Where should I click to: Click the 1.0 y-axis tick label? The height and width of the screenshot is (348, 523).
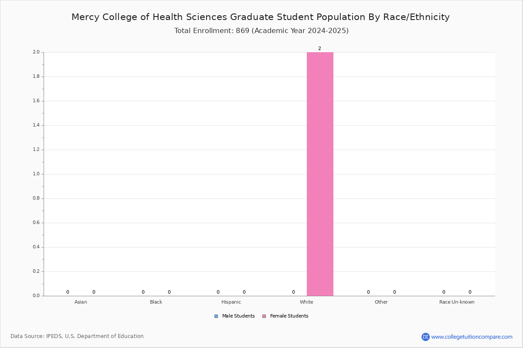tap(36, 174)
